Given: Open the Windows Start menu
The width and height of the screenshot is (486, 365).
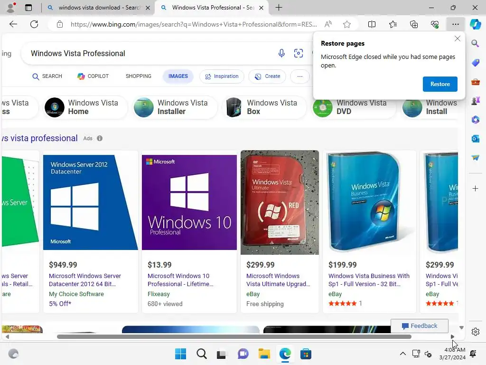Looking at the screenshot, I should coord(180,354).
